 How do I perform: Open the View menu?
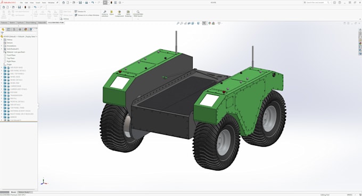point(32,3)
